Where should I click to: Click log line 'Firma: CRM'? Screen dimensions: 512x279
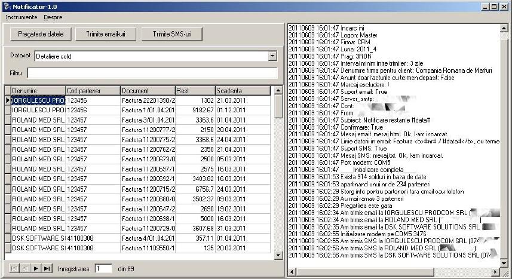329,42
